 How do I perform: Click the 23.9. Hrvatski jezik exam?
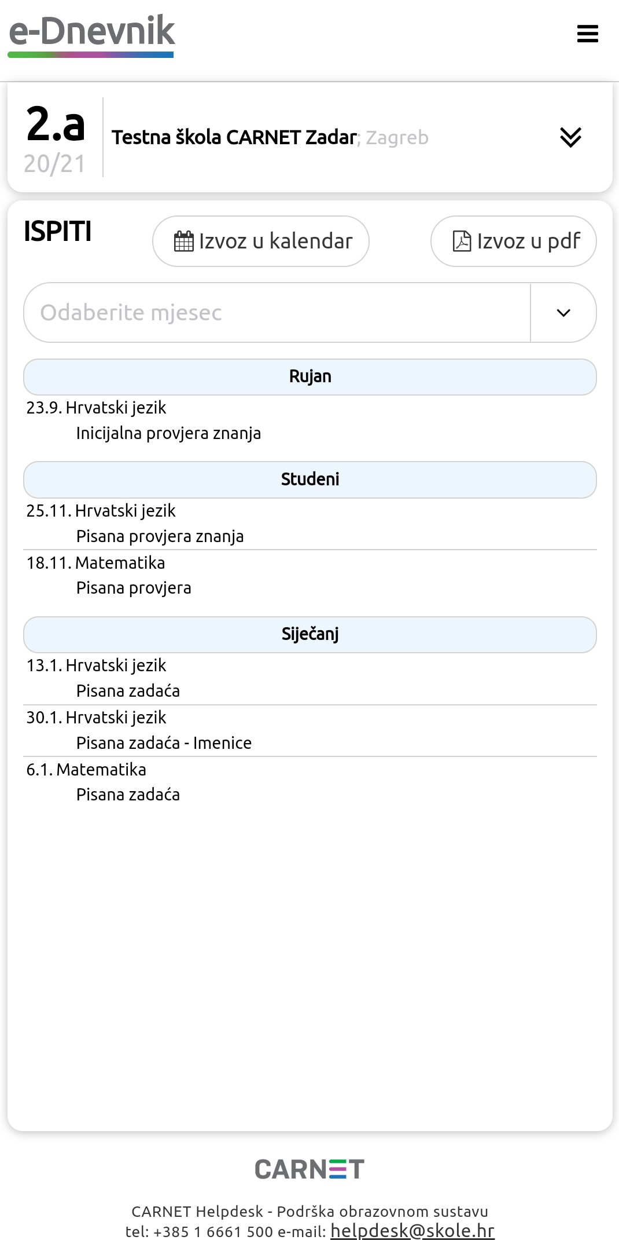point(96,408)
